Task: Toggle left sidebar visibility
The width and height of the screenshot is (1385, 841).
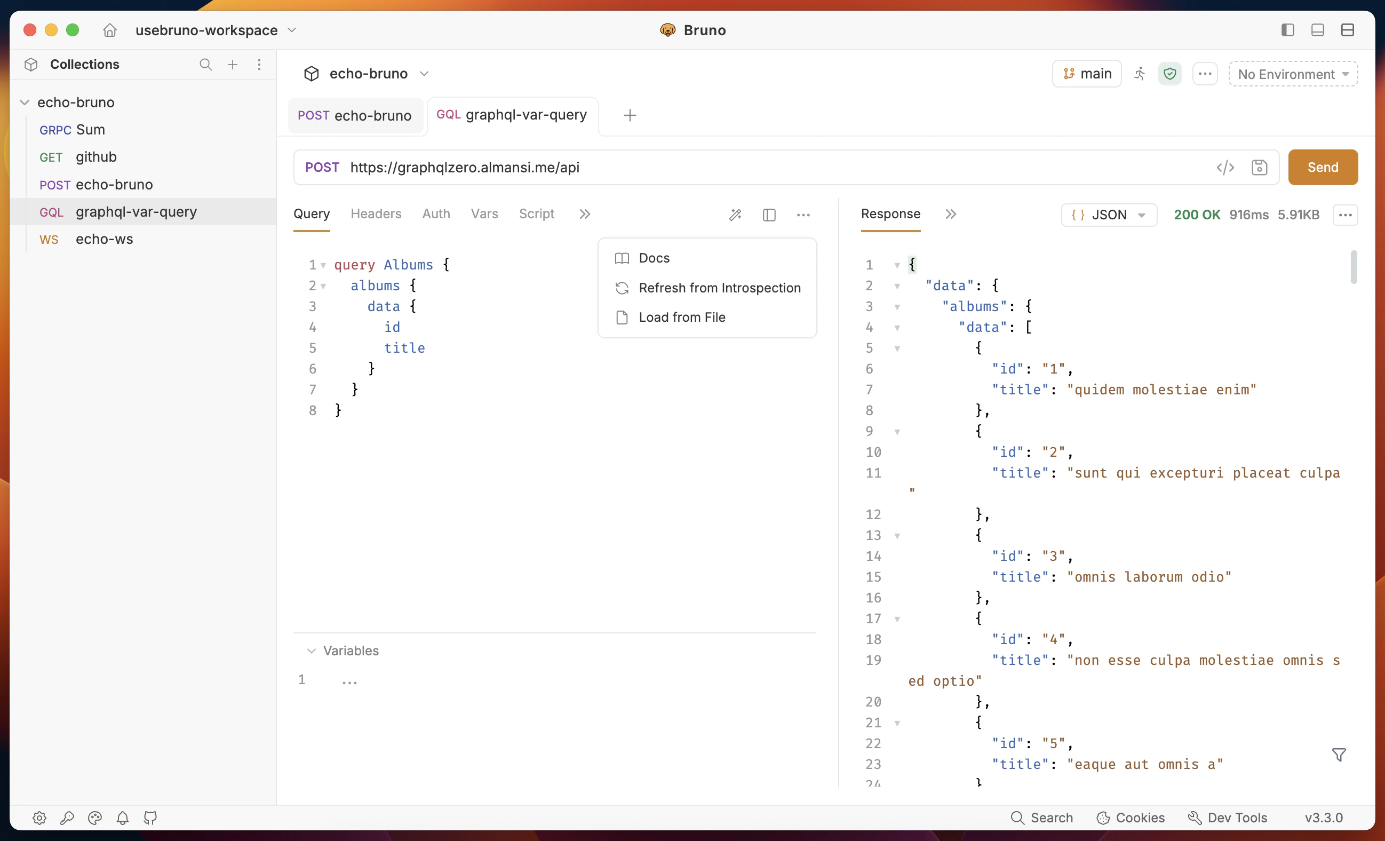Action: click(1288, 30)
